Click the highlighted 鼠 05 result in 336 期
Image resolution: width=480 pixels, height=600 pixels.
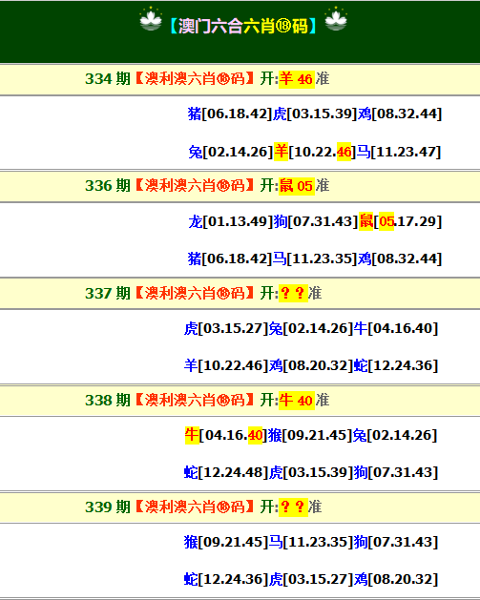pyautogui.click(x=296, y=186)
